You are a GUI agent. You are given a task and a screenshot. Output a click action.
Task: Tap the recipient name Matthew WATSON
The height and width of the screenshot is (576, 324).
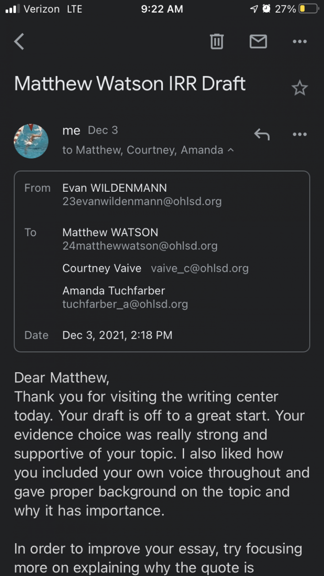click(x=110, y=232)
